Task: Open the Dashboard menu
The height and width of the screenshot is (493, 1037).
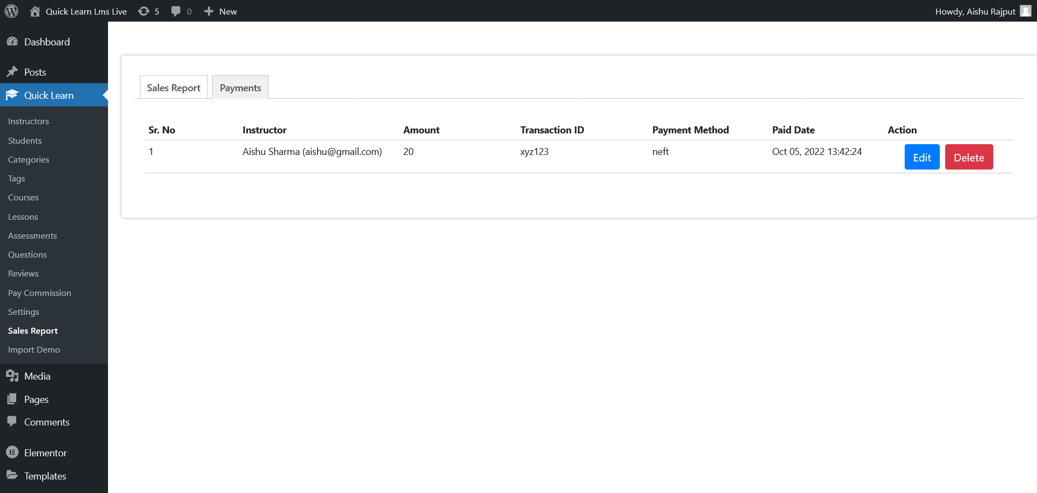Action: click(x=47, y=42)
